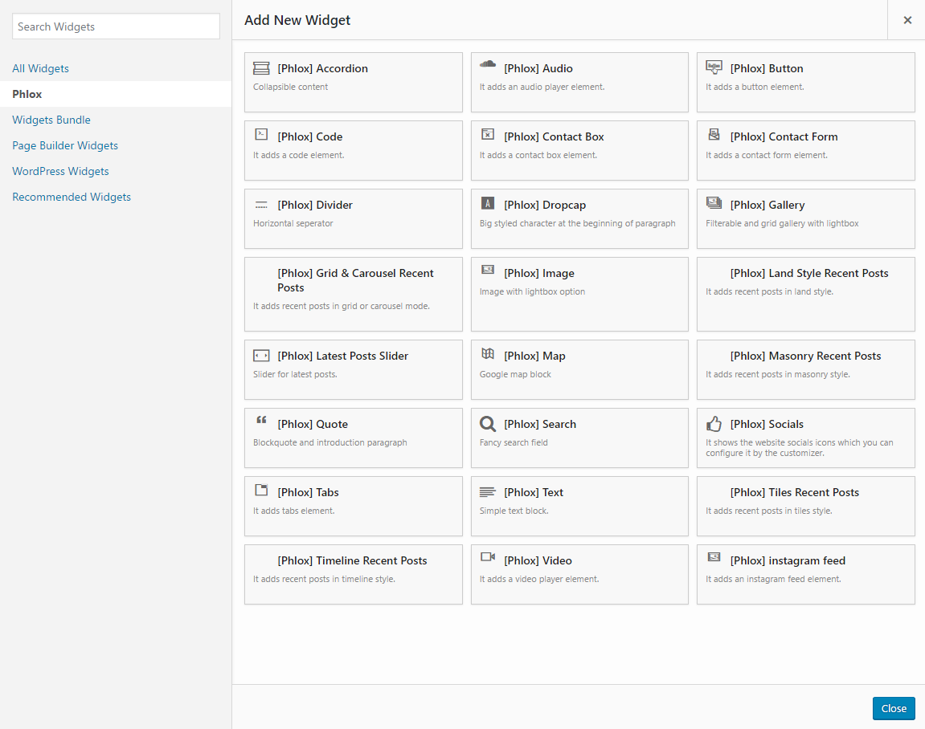Screen dimensions: 925x729
Task: Click the '[Phlox] Contact Form' title
Action: [784, 136]
